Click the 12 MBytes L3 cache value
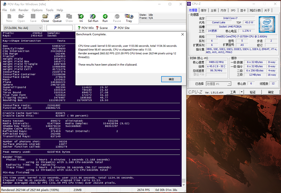Screen dimensions: 281x193 point(255,75)
